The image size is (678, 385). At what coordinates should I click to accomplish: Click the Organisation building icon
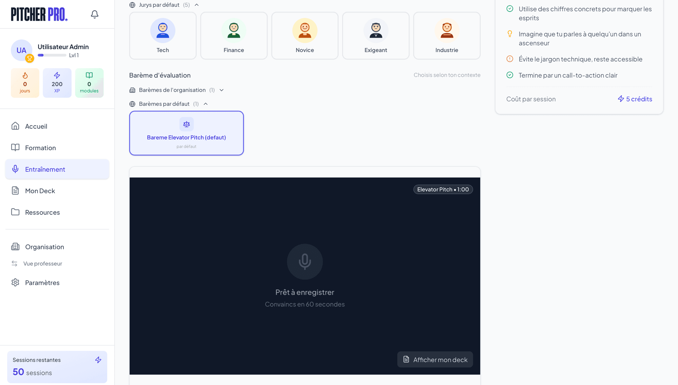point(15,246)
